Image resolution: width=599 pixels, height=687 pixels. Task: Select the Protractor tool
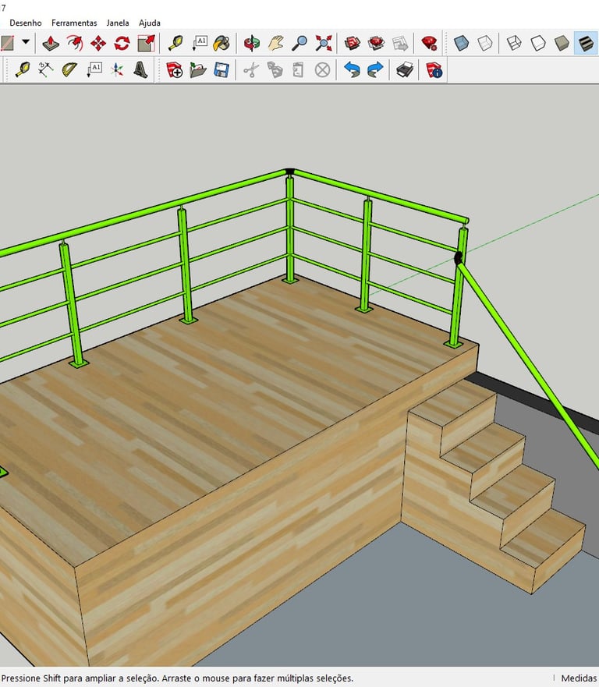coord(69,69)
